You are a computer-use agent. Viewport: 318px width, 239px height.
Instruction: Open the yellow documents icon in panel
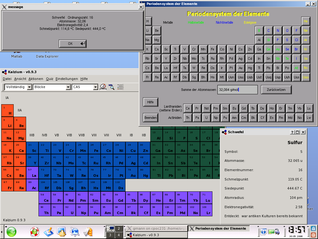[x=88, y=232]
